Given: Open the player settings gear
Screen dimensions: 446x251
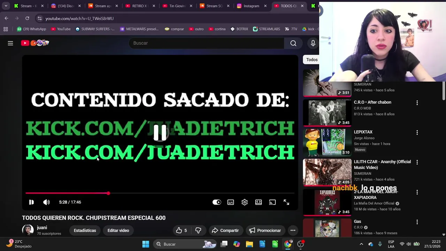Looking at the screenshot, I should [245, 202].
